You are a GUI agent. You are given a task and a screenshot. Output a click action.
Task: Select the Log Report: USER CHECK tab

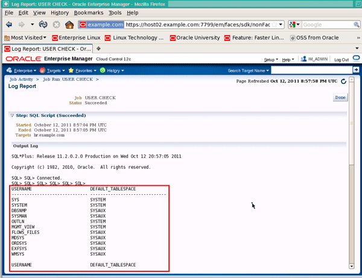tap(48, 49)
